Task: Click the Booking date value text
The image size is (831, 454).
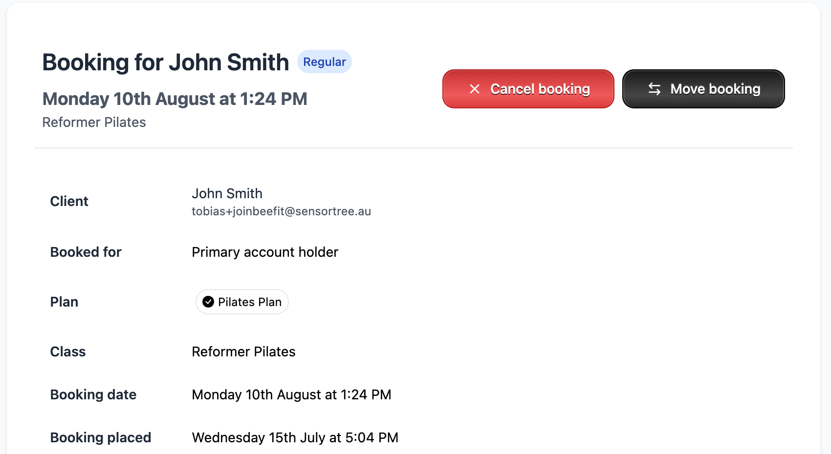Action: 291,394
